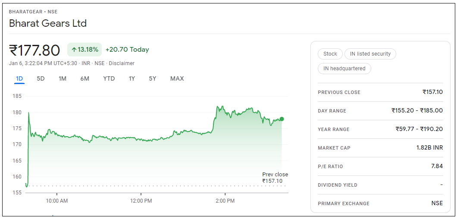This screenshot has height=219, width=457.
Task: Click the P/E Ratio value 7.84
Action: click(437, 166)
